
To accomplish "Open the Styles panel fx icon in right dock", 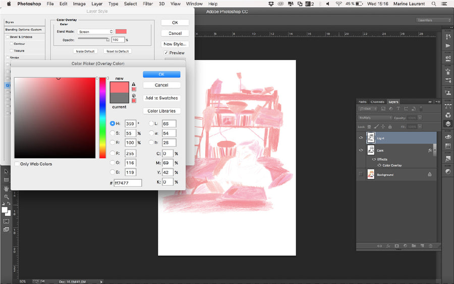I will (x=448, y=159).
